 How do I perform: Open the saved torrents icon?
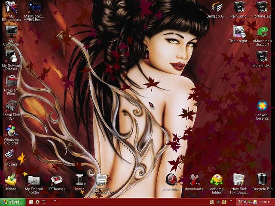(x=262, y=106)
